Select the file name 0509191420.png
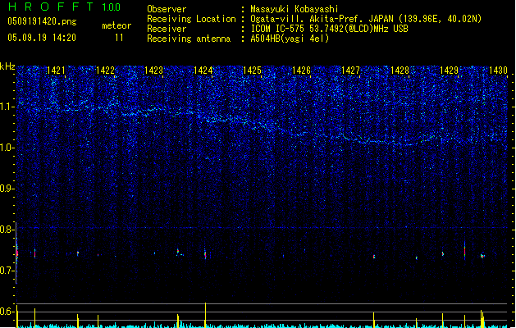Screen dimensions: 516x328 [42, 21]
